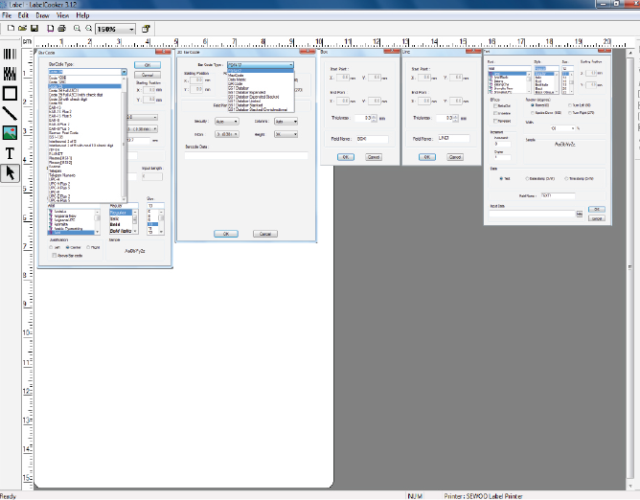Image resolution: width=640 pixels, height=500 pixels.
Task: Select the Box drawing tool
Action: (x=10, y=94)
